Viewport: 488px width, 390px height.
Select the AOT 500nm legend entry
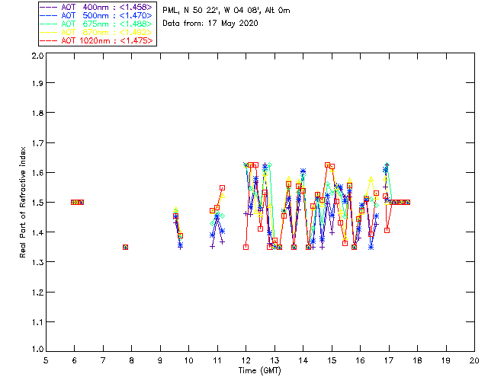coord(97,15)
